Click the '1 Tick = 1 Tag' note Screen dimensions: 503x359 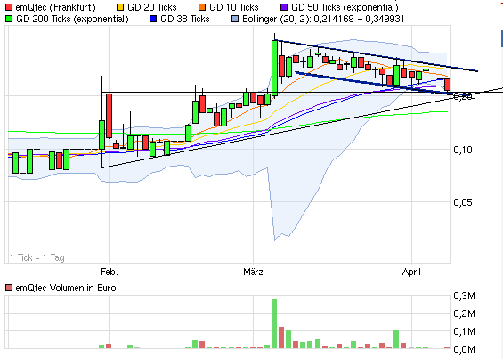[x=37, y=257]
